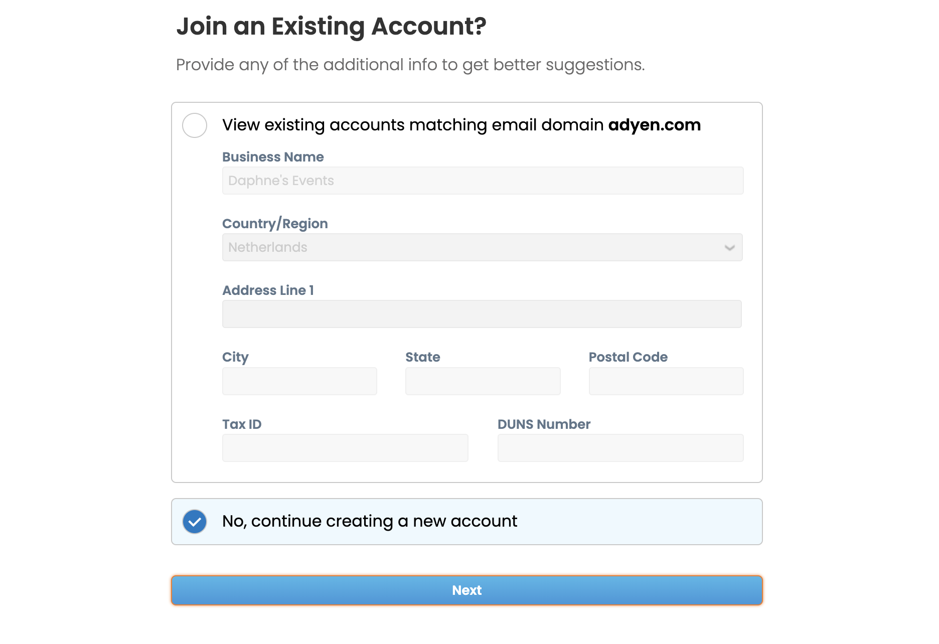This screenshot has width=939, height=644.
Task: Click the Business Name label
Action: coord(273,156)
